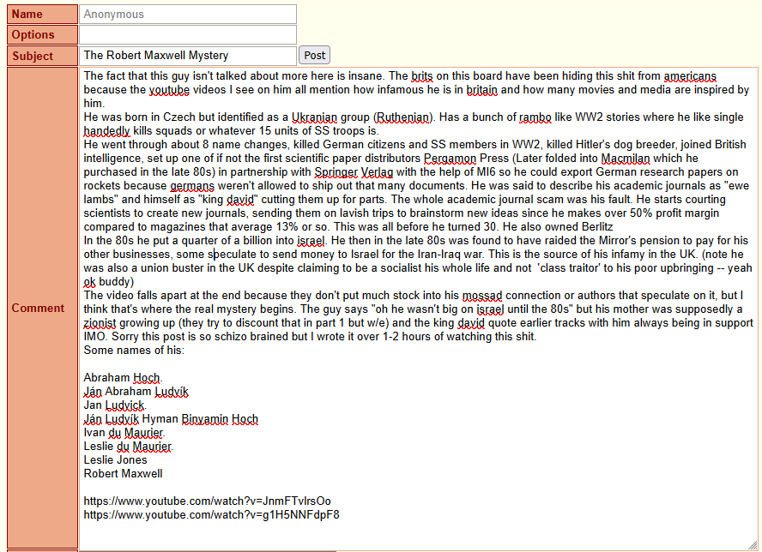Click the Subject field containing The Robert Maxwell Mystery
Viewport: 762px width, 552px height.
click(x=188, y=56)
